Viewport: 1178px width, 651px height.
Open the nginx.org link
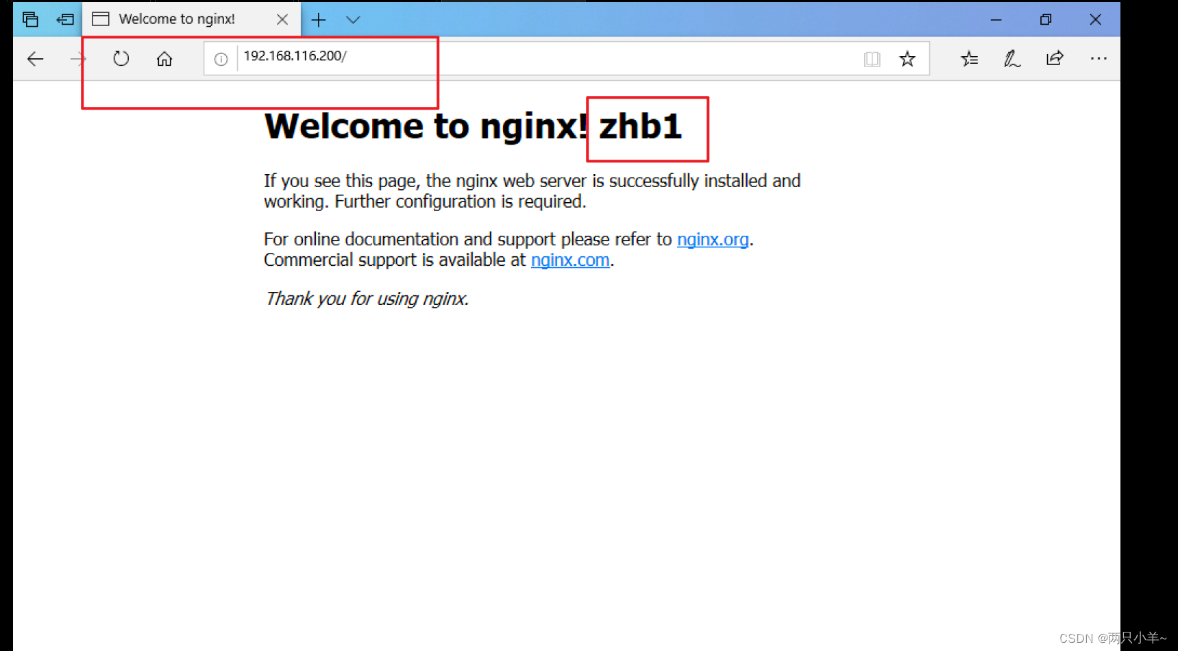tap(713, 239)
